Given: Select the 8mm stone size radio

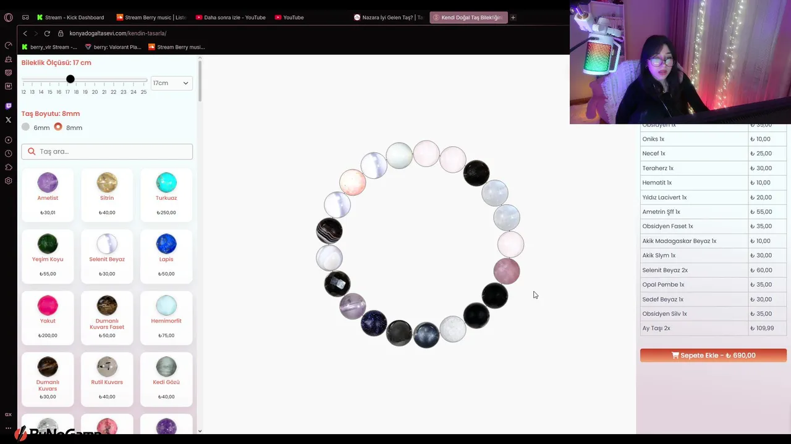Looking at the screenshot, I should [58, 127].
